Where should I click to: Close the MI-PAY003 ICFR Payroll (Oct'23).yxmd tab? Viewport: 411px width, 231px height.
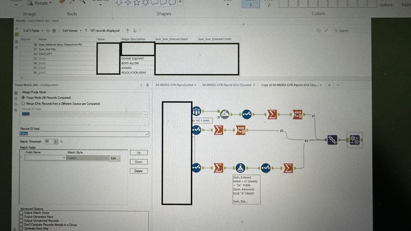(x=254, y=85)
